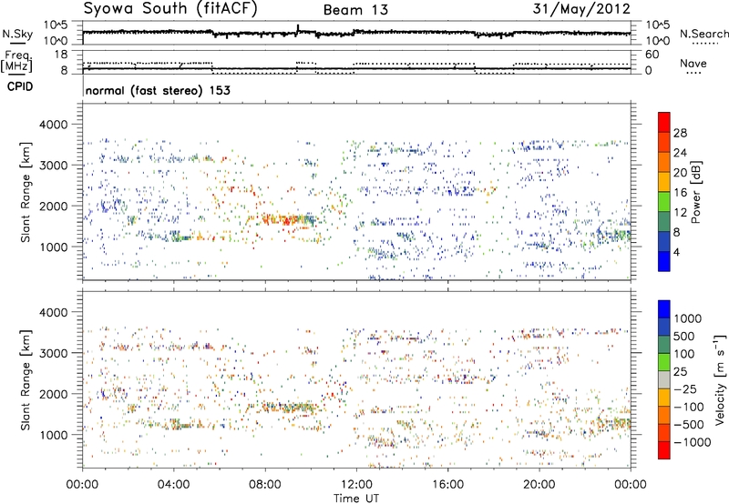The height and width of the screenshot is (504, 729).
Task: Click the '20' power colorbar label
Action: 680,173
